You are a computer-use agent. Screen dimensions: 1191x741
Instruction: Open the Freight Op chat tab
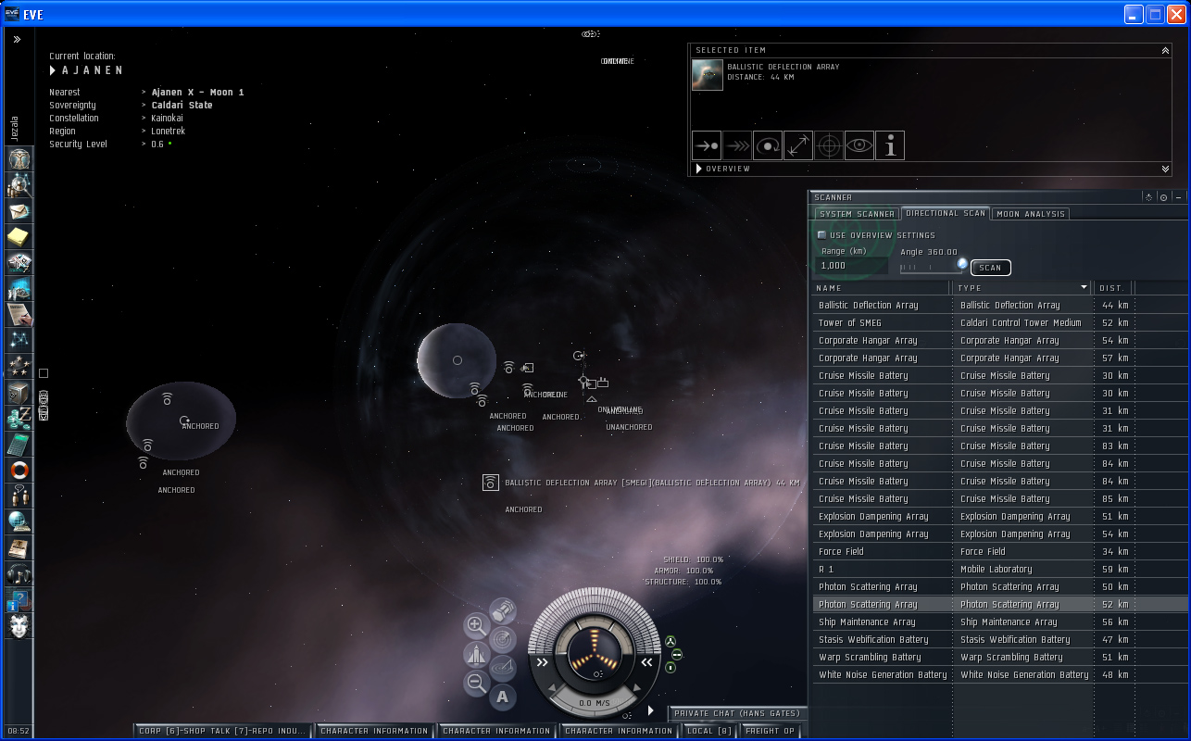[770, 731]
